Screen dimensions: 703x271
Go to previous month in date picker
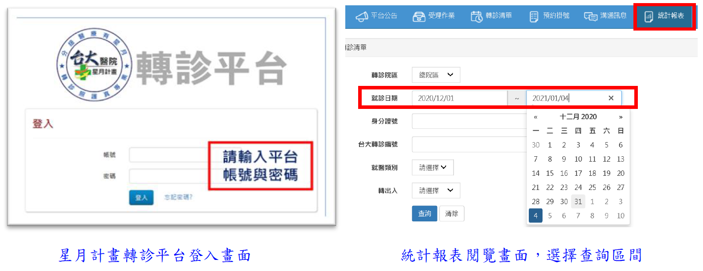(x=535, y=117)
